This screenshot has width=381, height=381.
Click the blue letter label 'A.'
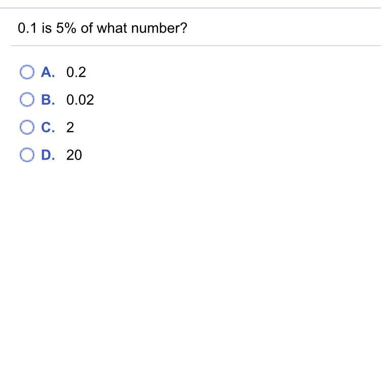(x=48, y=73)
